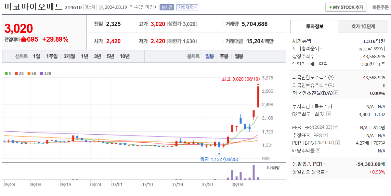Click the 시가총액 1,316억원 value
Image resolution: width=391 pixels, height=196 pixels.
point(374,41)
